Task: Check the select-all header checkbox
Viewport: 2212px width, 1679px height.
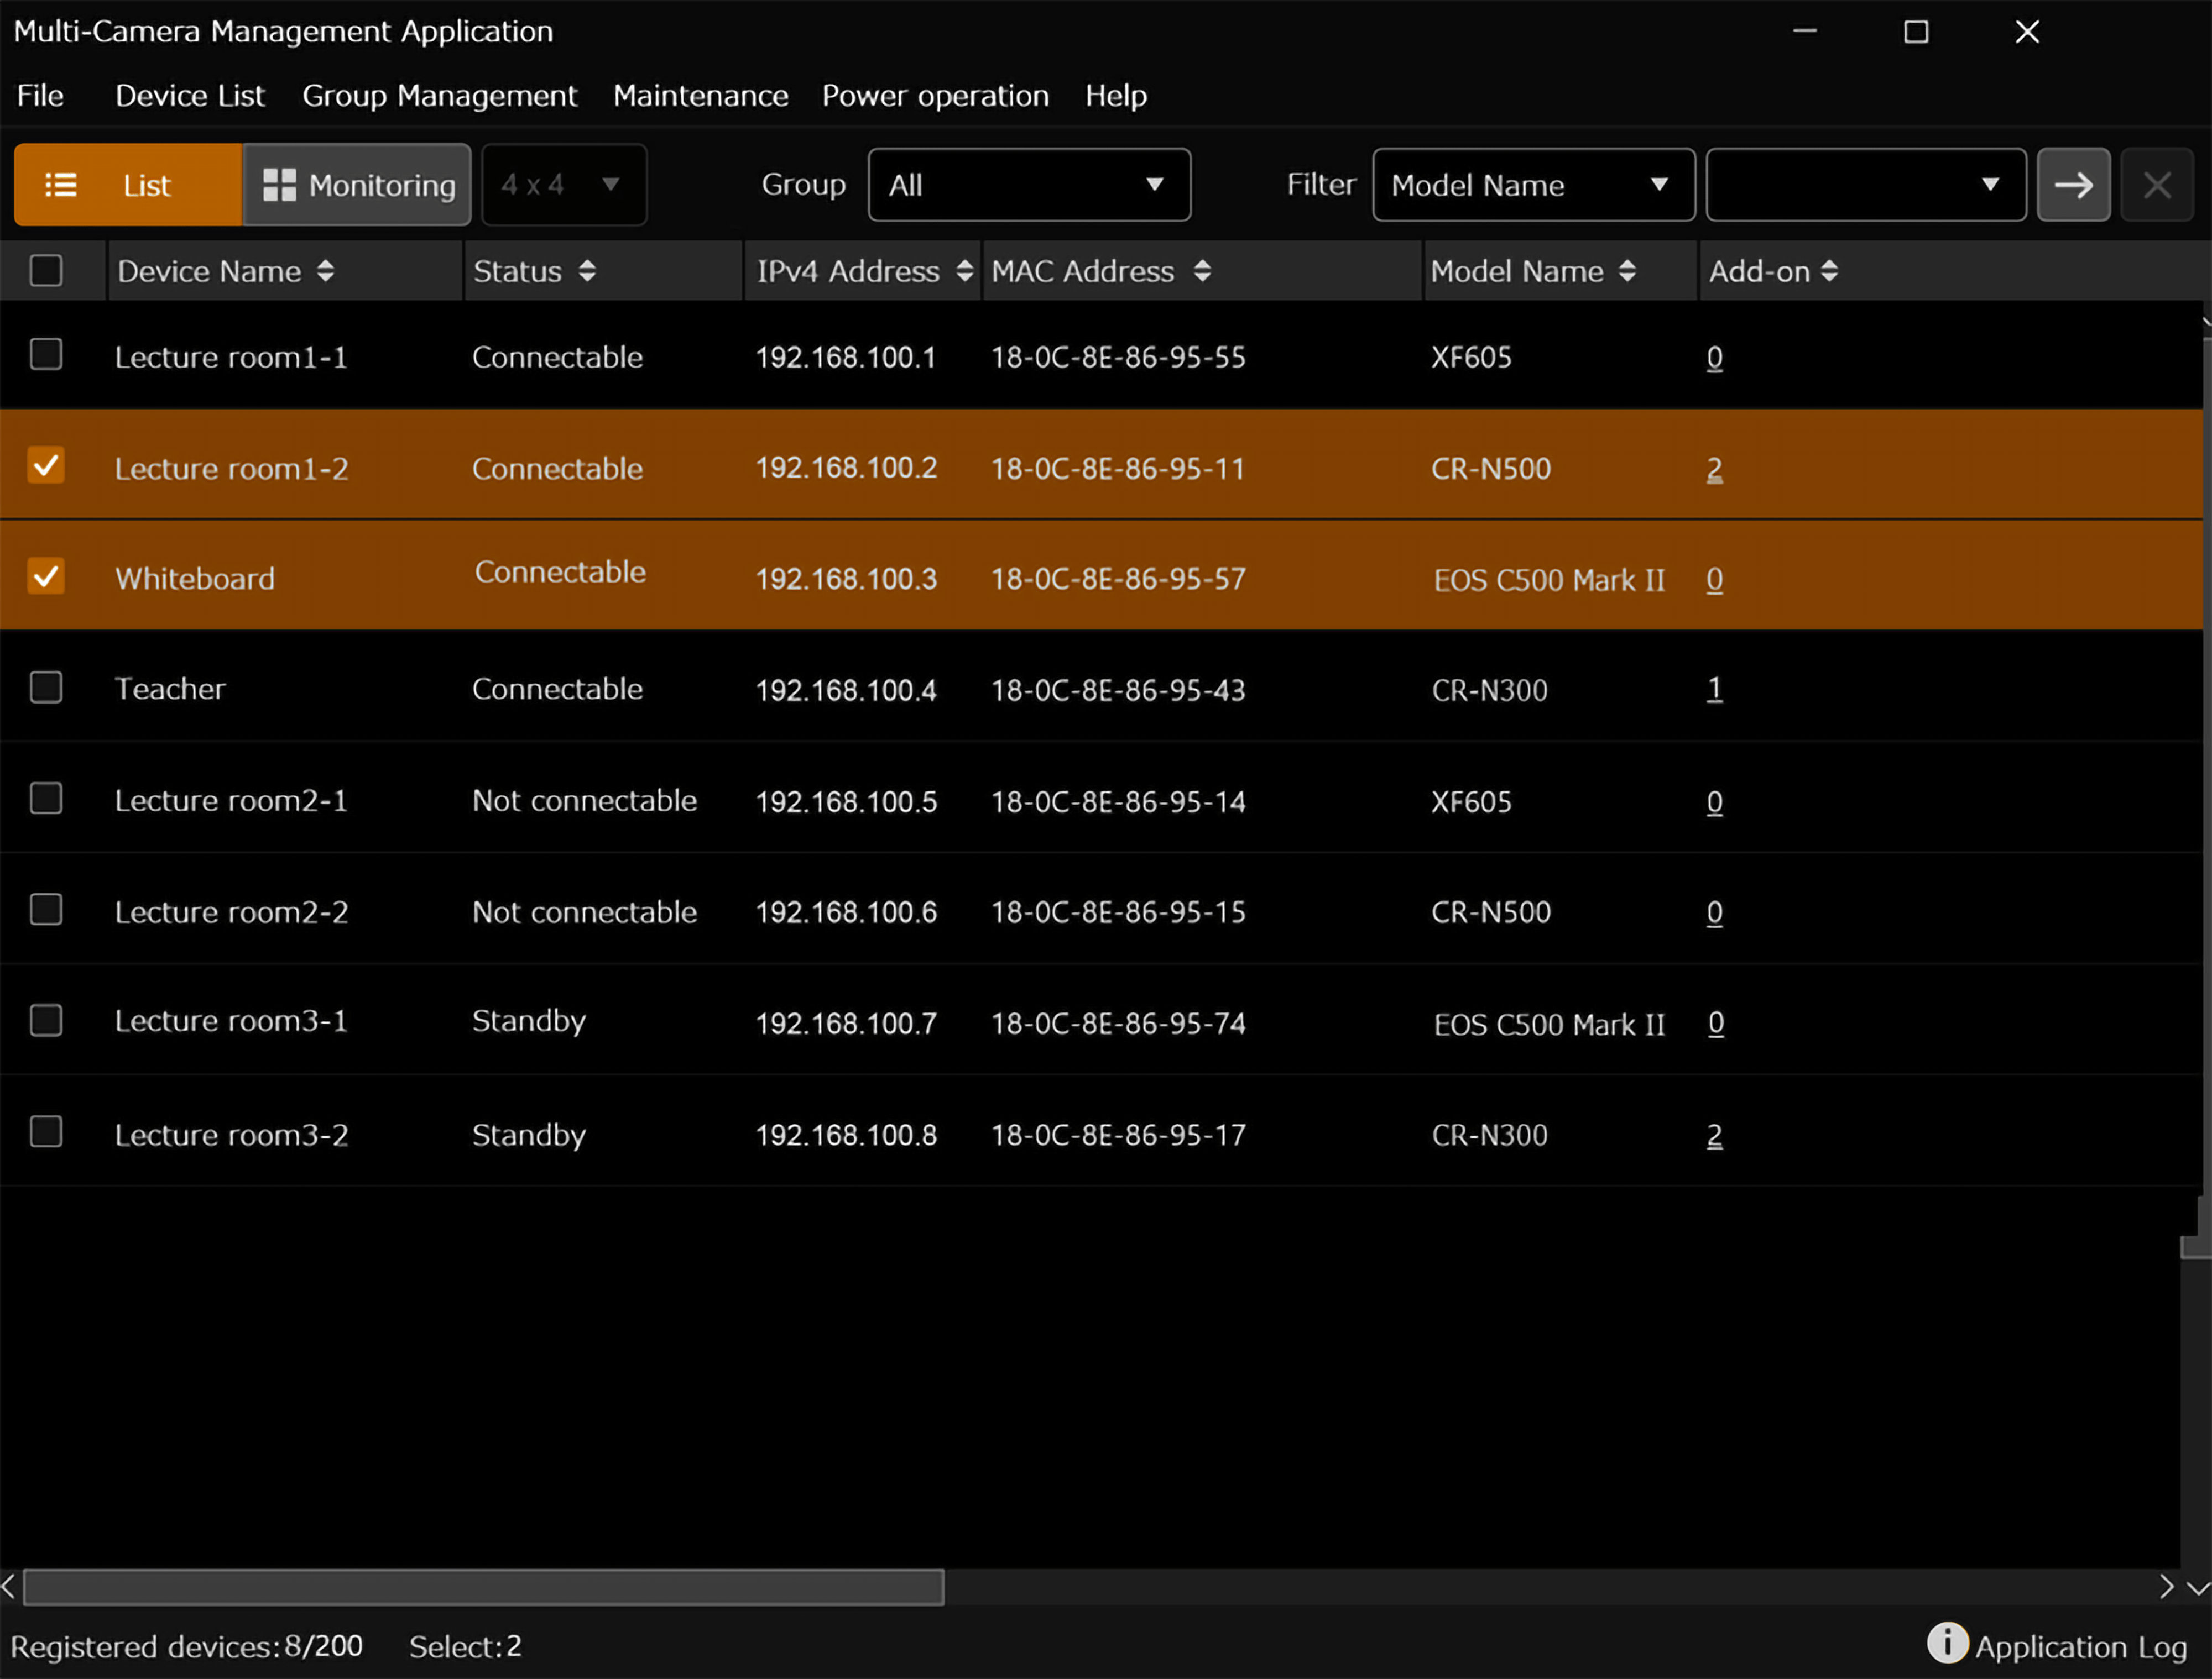Action: pos(46,271)
